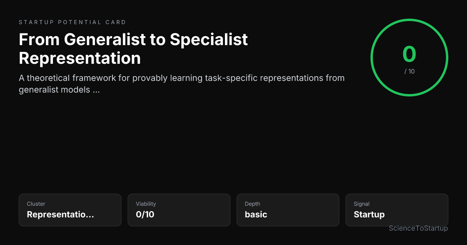Visit the ScienceToStartup watermark link
467x245 pixels.
click(418, 228)
